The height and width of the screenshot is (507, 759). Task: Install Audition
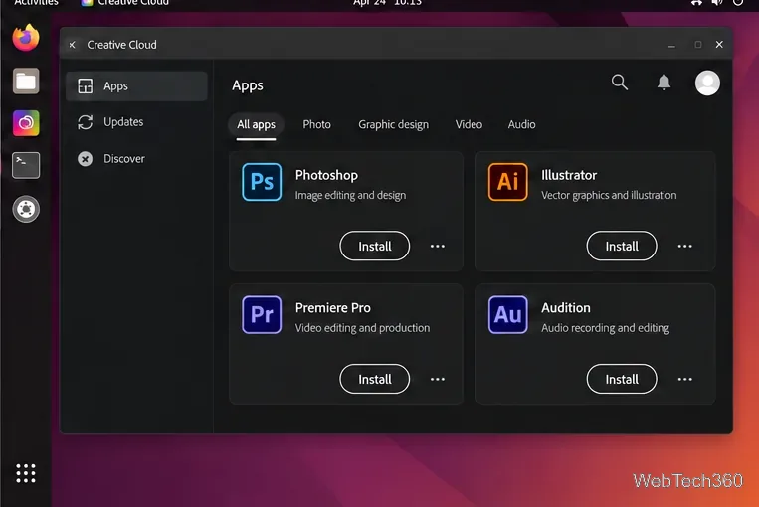622,379
